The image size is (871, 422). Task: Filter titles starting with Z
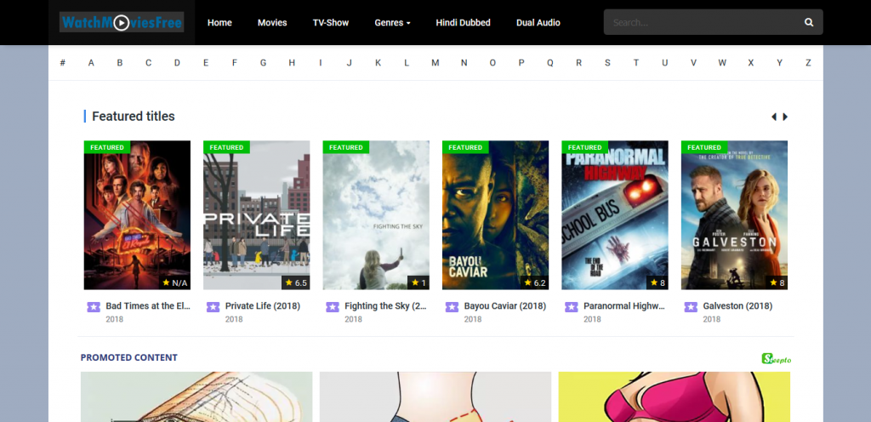808,63
